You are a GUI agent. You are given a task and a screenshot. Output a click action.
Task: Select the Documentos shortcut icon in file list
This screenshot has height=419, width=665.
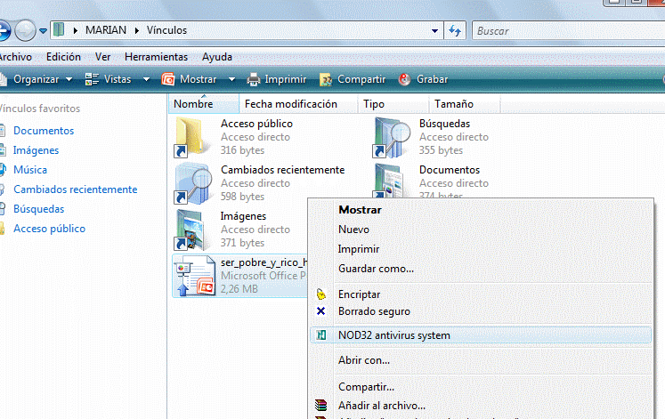(x=390, y=181)
